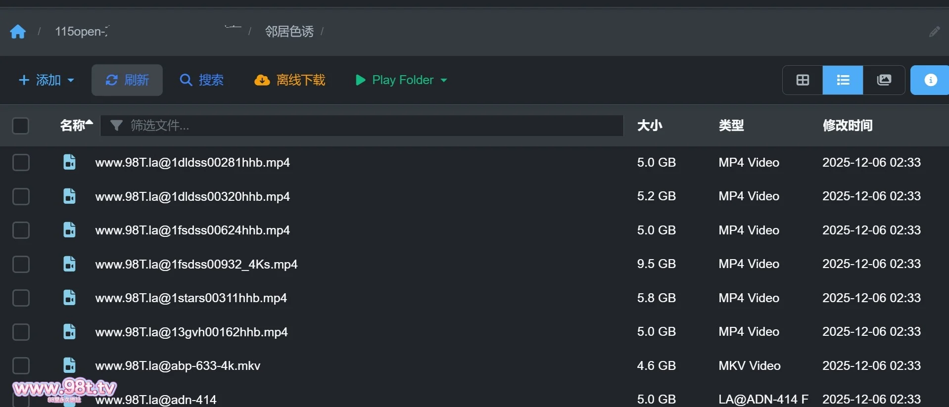Click the refresh button
This screenshot has width=949, height=407.
[127, 80]
